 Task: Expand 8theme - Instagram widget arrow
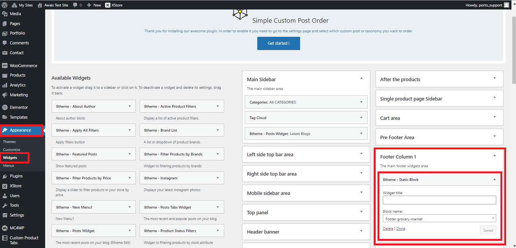click(218, 178)
